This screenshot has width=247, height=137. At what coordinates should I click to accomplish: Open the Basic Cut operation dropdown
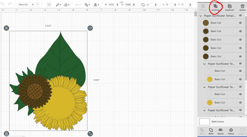26,5
